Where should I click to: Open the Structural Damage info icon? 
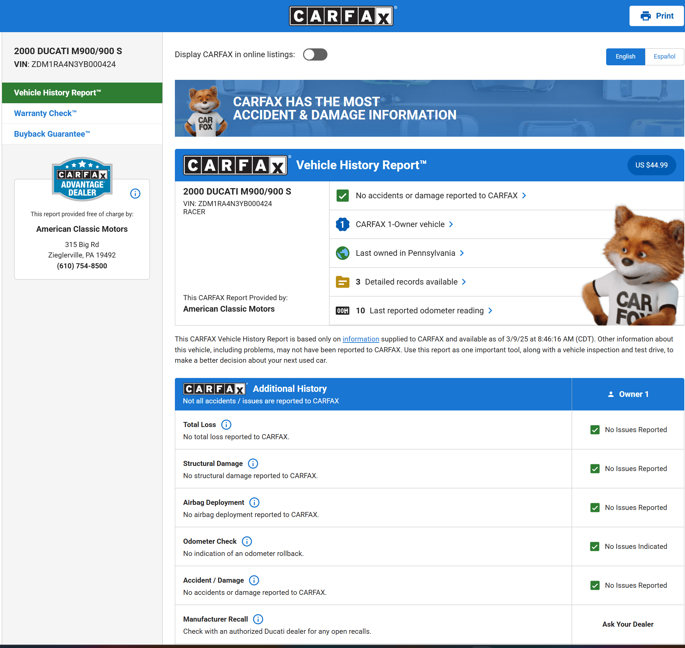click(x=253, y=464)
